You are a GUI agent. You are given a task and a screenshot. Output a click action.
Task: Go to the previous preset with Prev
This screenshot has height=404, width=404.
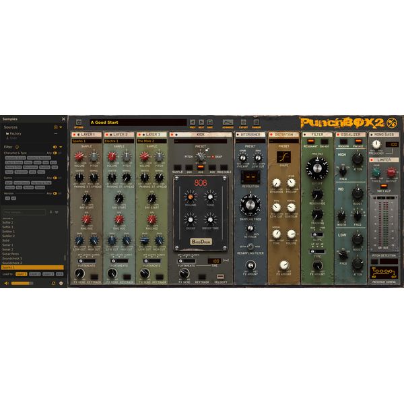click(193, 122)
